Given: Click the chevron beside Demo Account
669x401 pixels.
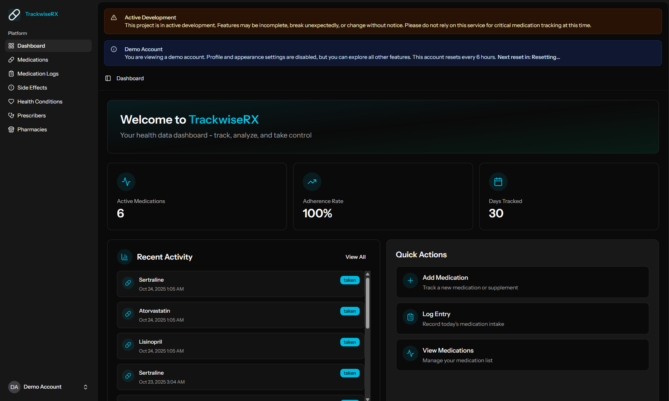Looking at the screenshot, I should point(86,387).
